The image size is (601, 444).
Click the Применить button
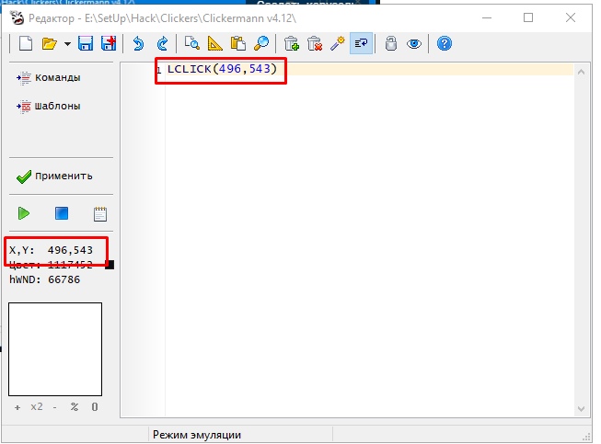click(x=54, y=176)
